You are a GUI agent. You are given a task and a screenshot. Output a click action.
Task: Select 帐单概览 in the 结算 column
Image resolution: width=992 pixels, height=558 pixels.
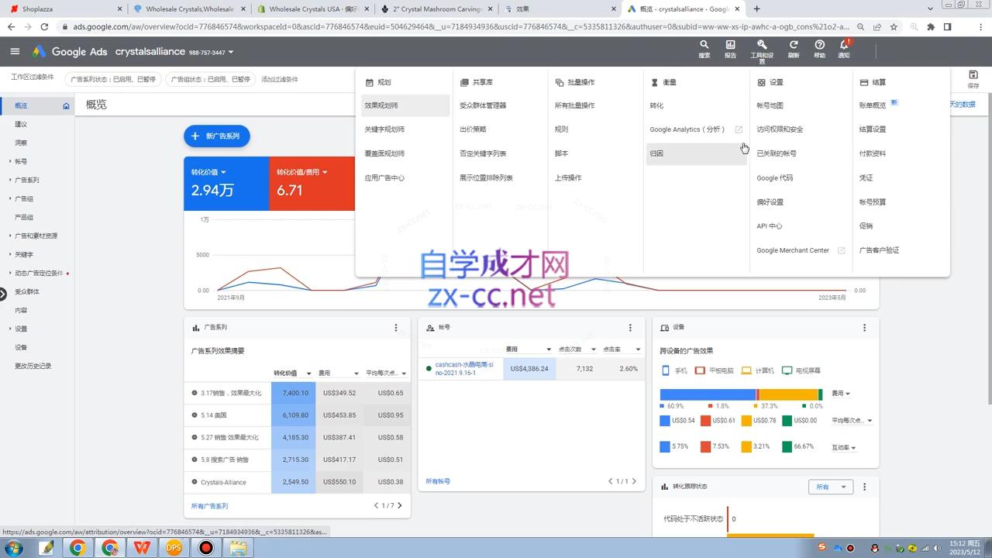(873, 105)
